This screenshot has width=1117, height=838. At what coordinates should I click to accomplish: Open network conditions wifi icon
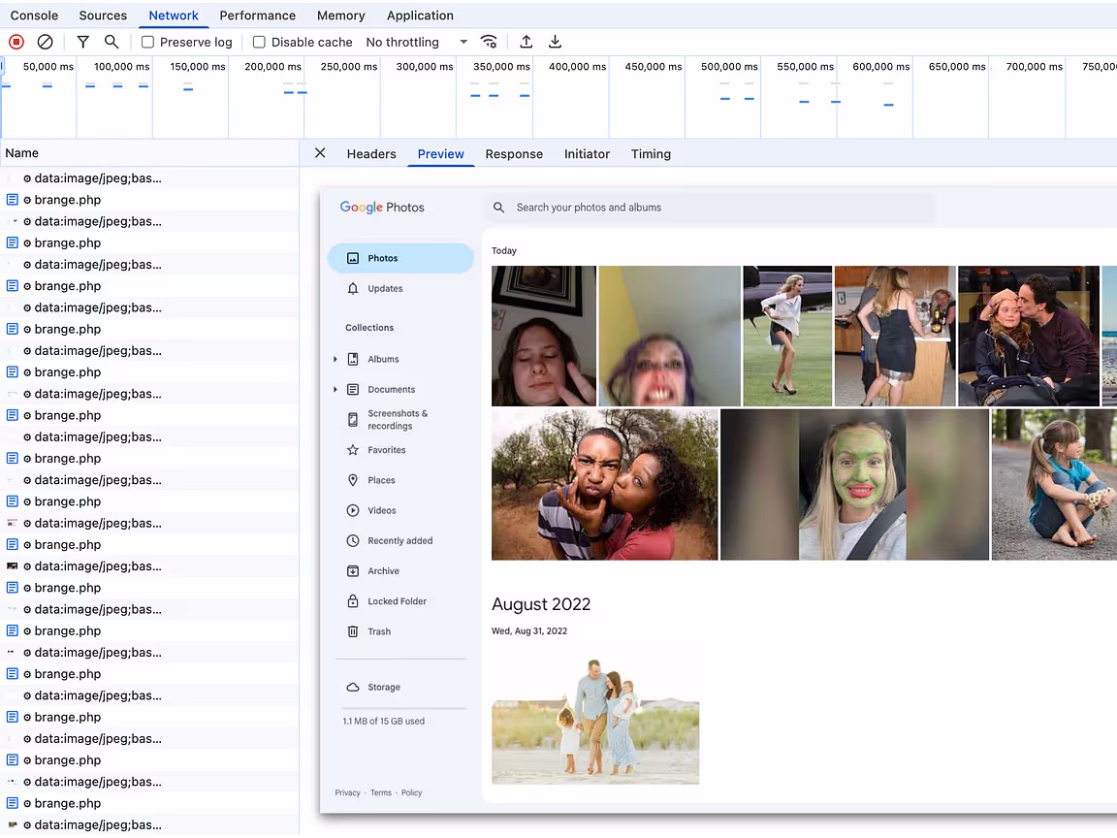click(x=489, y=42)
